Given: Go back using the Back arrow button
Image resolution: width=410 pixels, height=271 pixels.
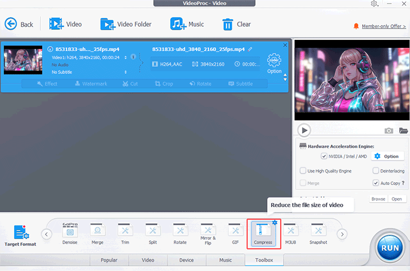Looking at the screenshot, I should 19,24.
